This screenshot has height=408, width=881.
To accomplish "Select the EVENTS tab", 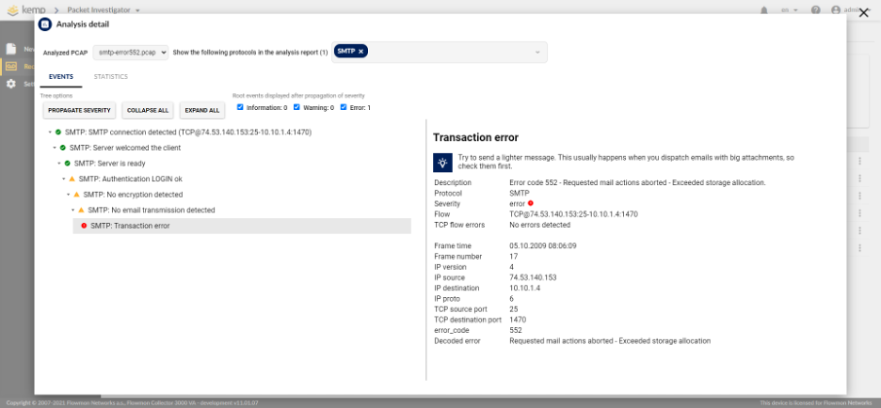I will [60, 76].
